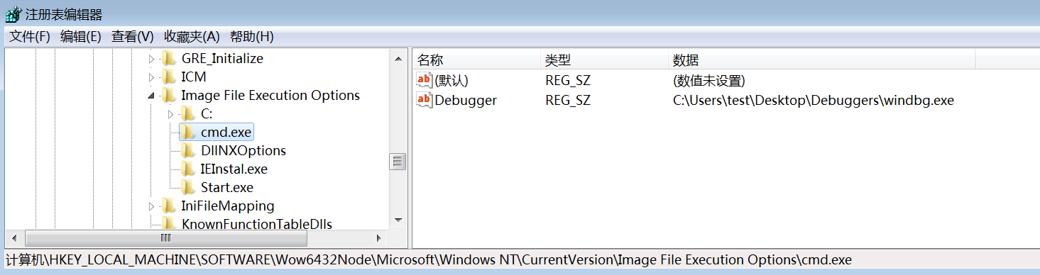This screenshot has height=275, width=1040.
Task: Select the KnownFunctionTableDlls tree key
Action: [256, 224]
